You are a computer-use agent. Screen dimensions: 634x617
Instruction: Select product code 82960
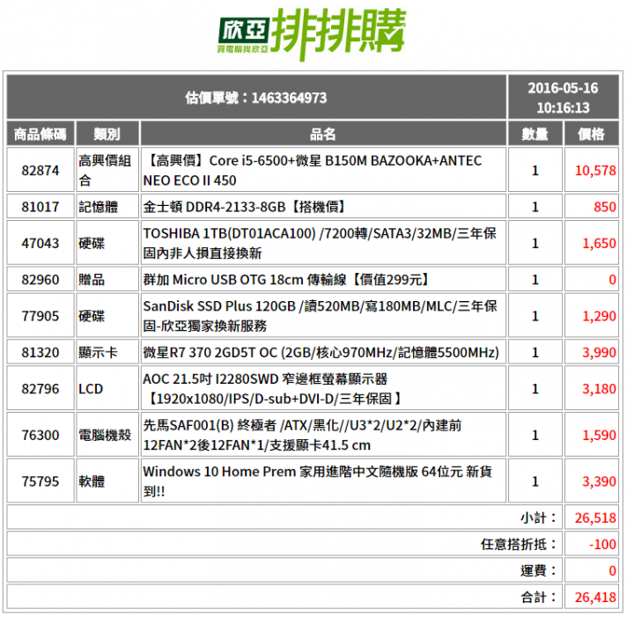click(x=41, y=279)
